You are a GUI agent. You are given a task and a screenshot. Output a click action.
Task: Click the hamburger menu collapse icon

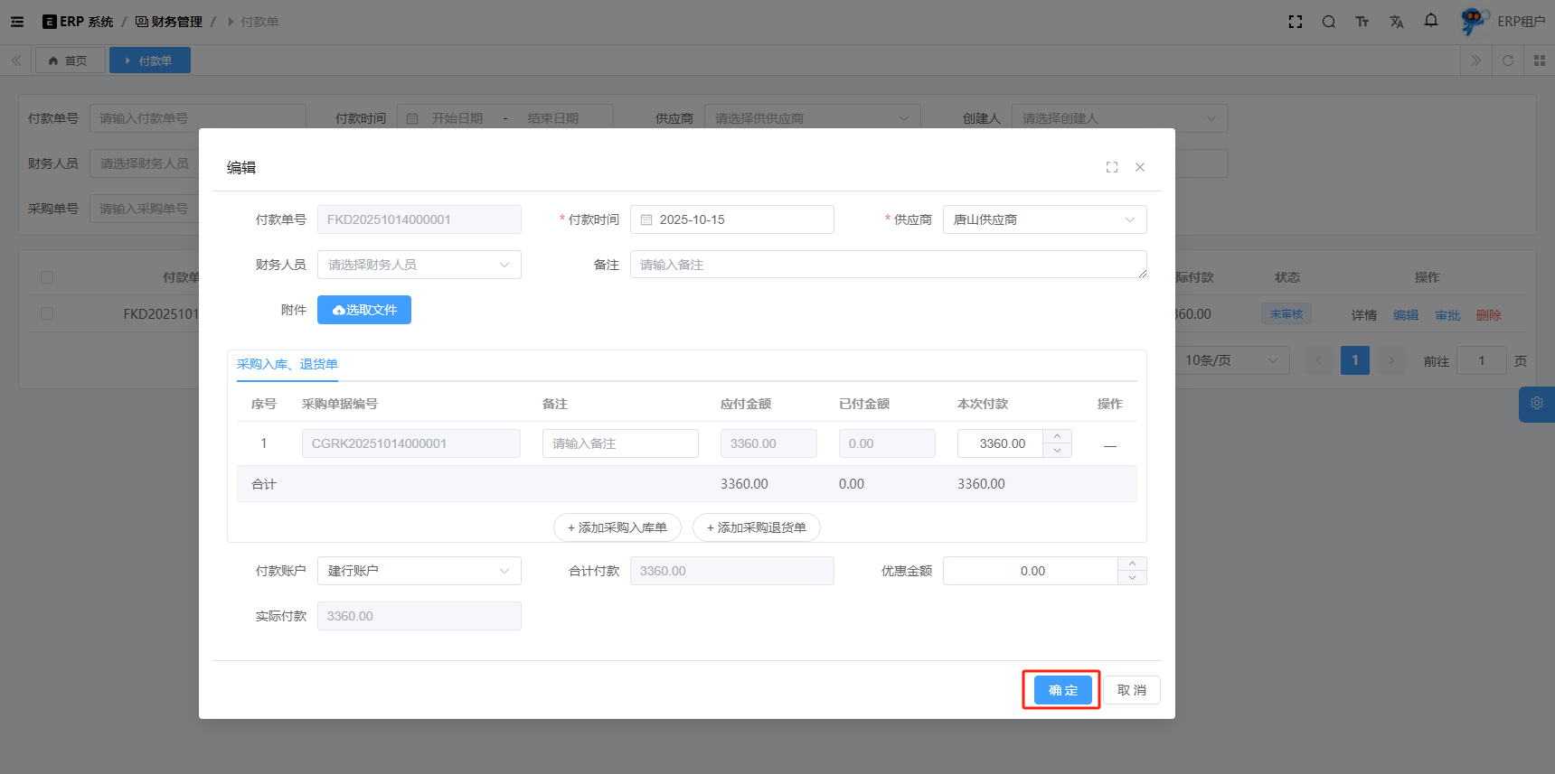pos(17,22)
